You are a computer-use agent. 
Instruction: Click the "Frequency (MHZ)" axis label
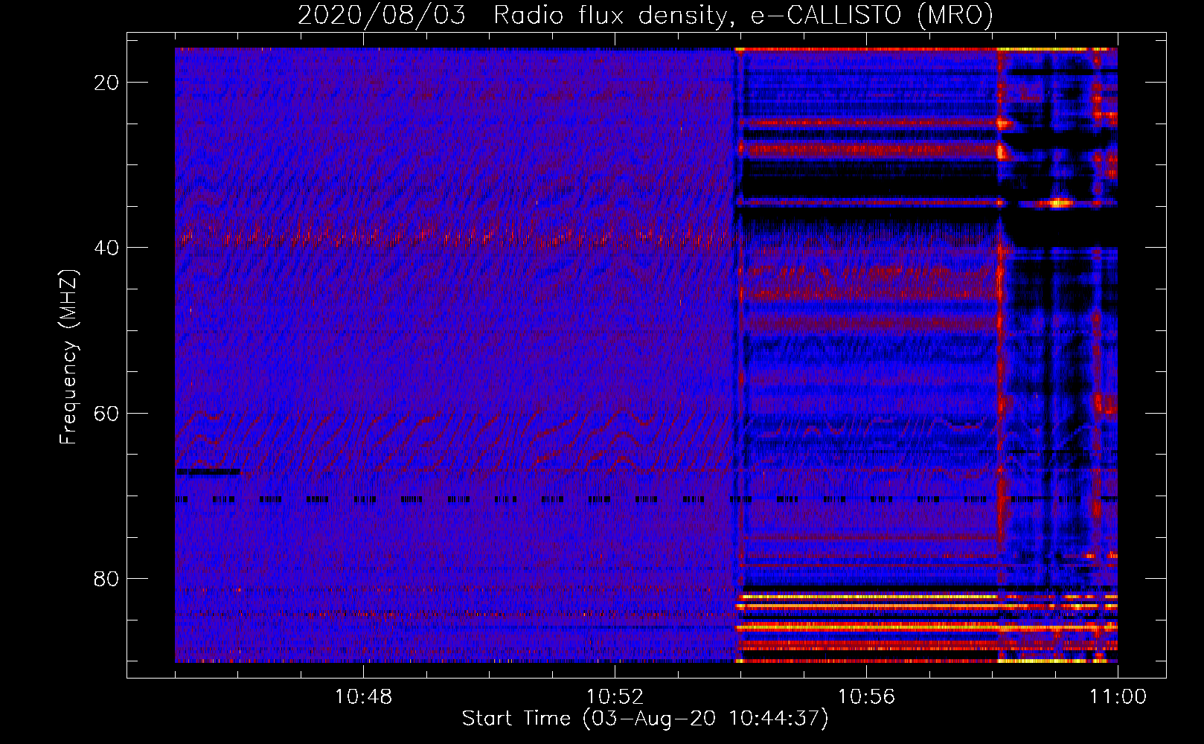click(68, 357)
